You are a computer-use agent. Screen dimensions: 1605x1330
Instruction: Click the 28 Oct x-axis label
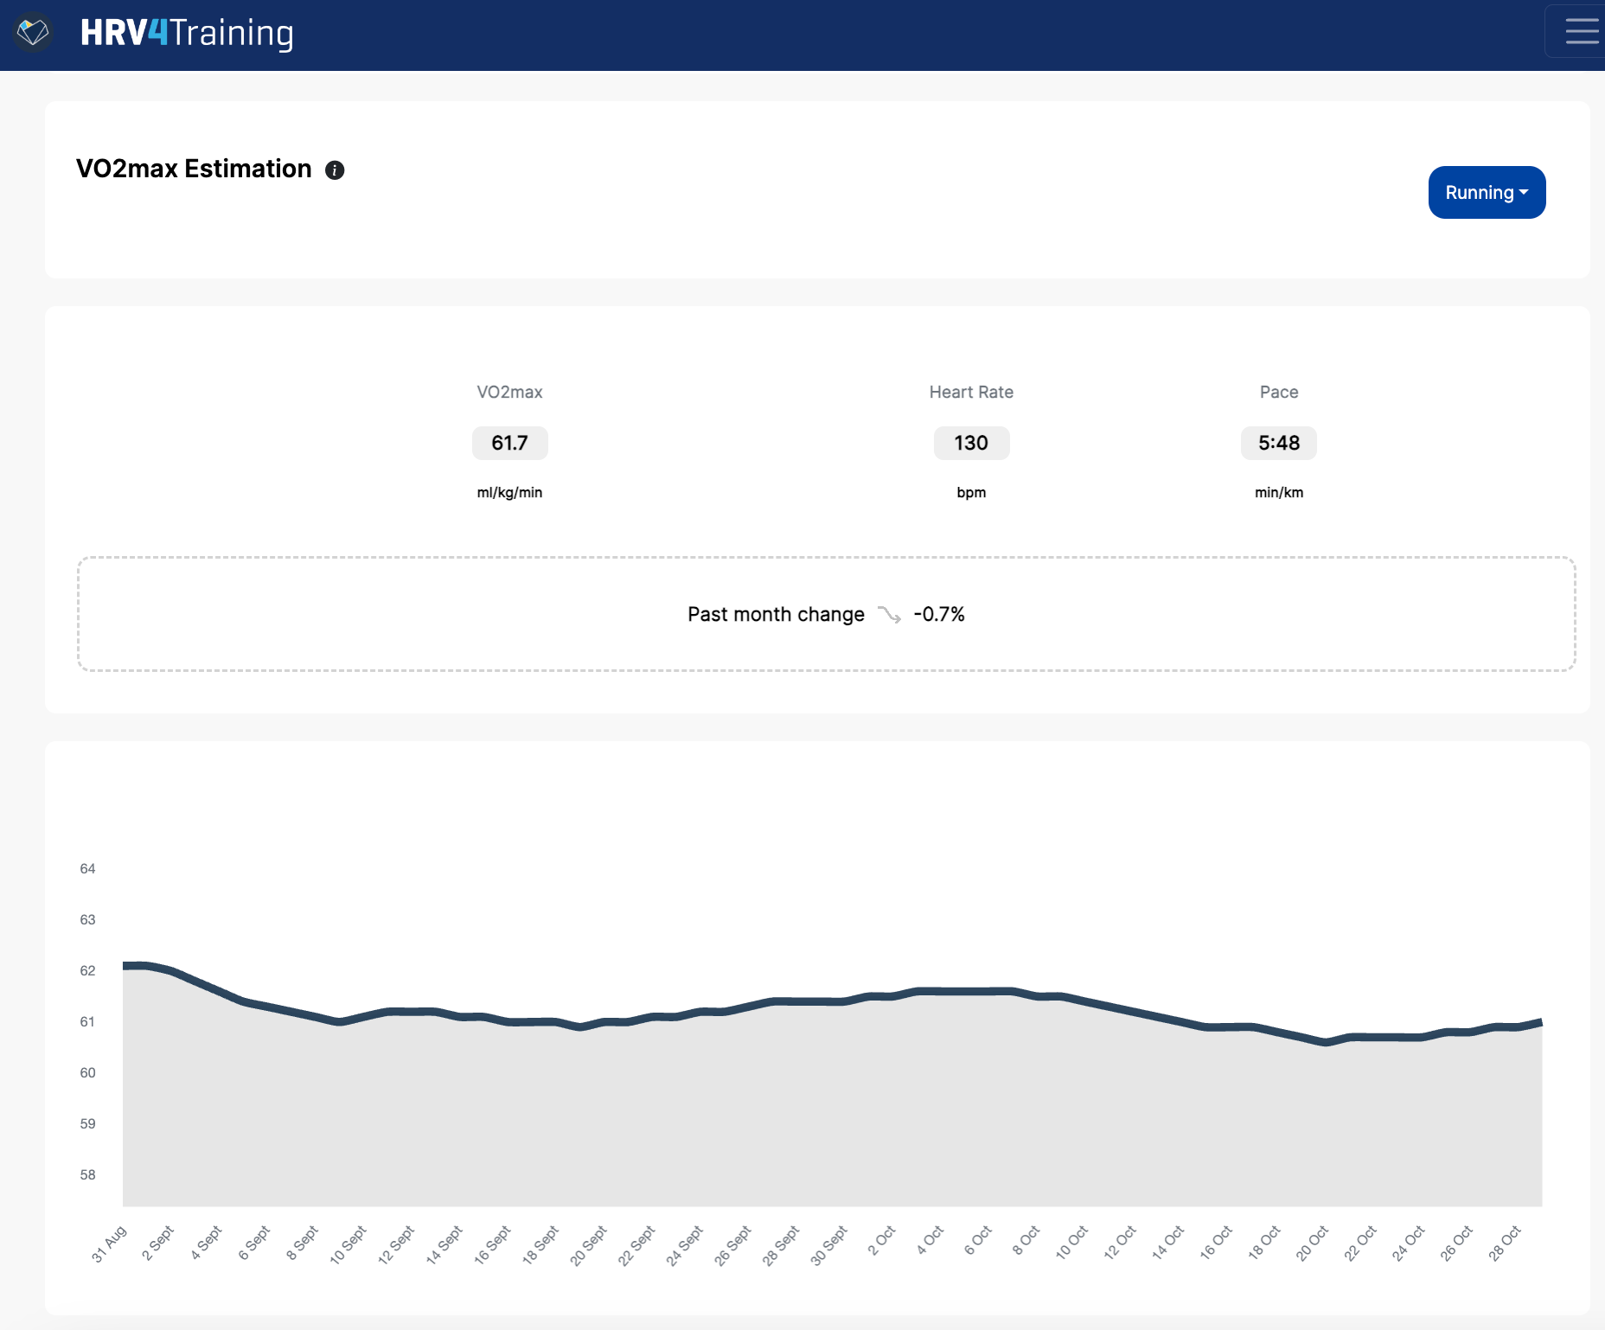[1505, 1243]
